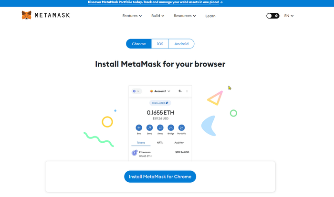Click the Send arrow icon in wallet preview

click(149, 128)
